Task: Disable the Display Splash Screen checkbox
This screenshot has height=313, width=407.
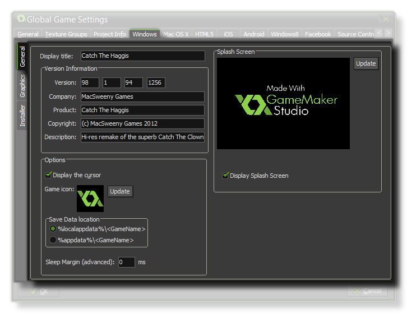Action: 226,176
